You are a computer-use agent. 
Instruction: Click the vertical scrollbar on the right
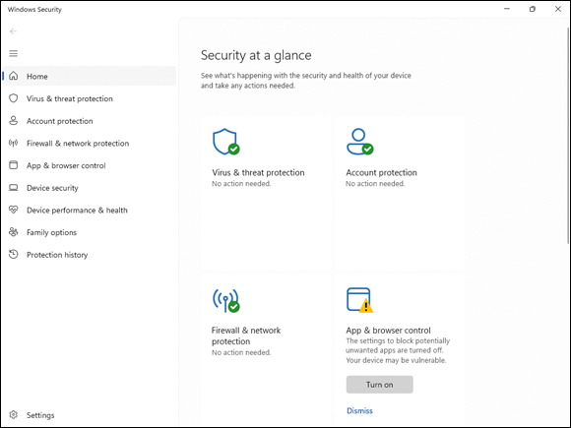(568, 136)
